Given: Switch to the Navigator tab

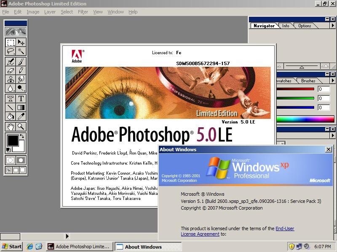Looking at the screenshot, I should coord(264,26).
